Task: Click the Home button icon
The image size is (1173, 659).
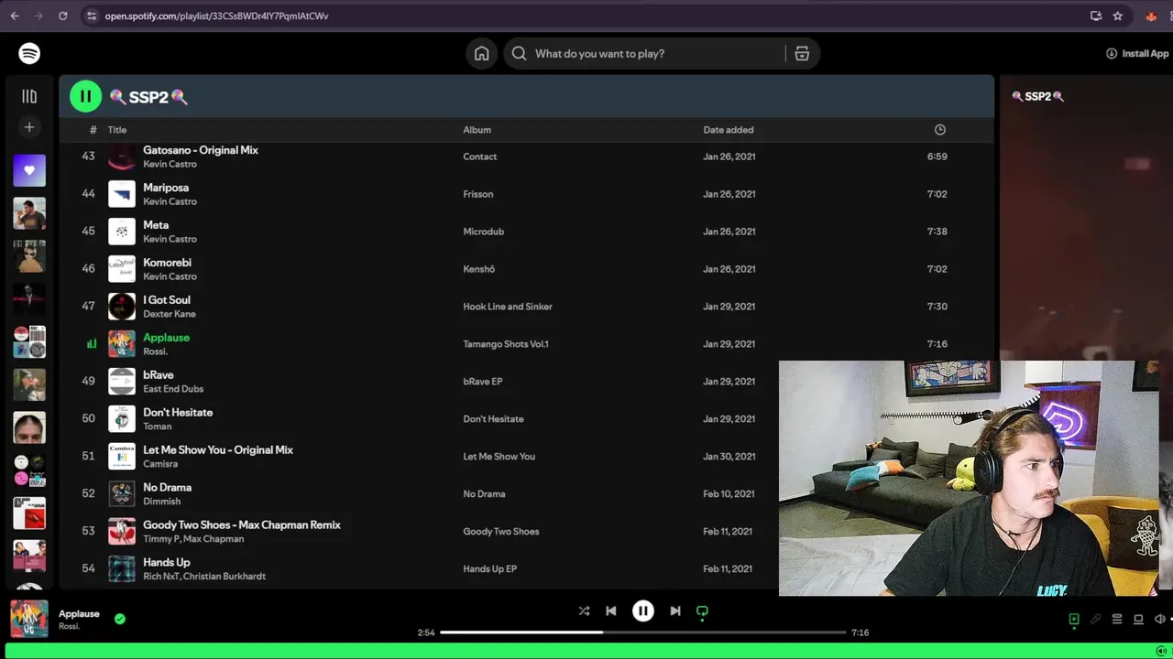Action: [x=482, y=53]
